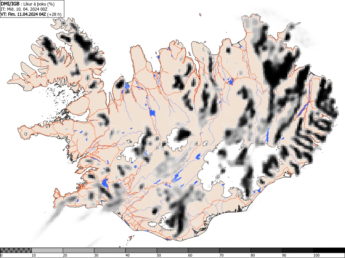Click the legend label '80'
Screen dimensions: 345x258
tap(253, 255)
